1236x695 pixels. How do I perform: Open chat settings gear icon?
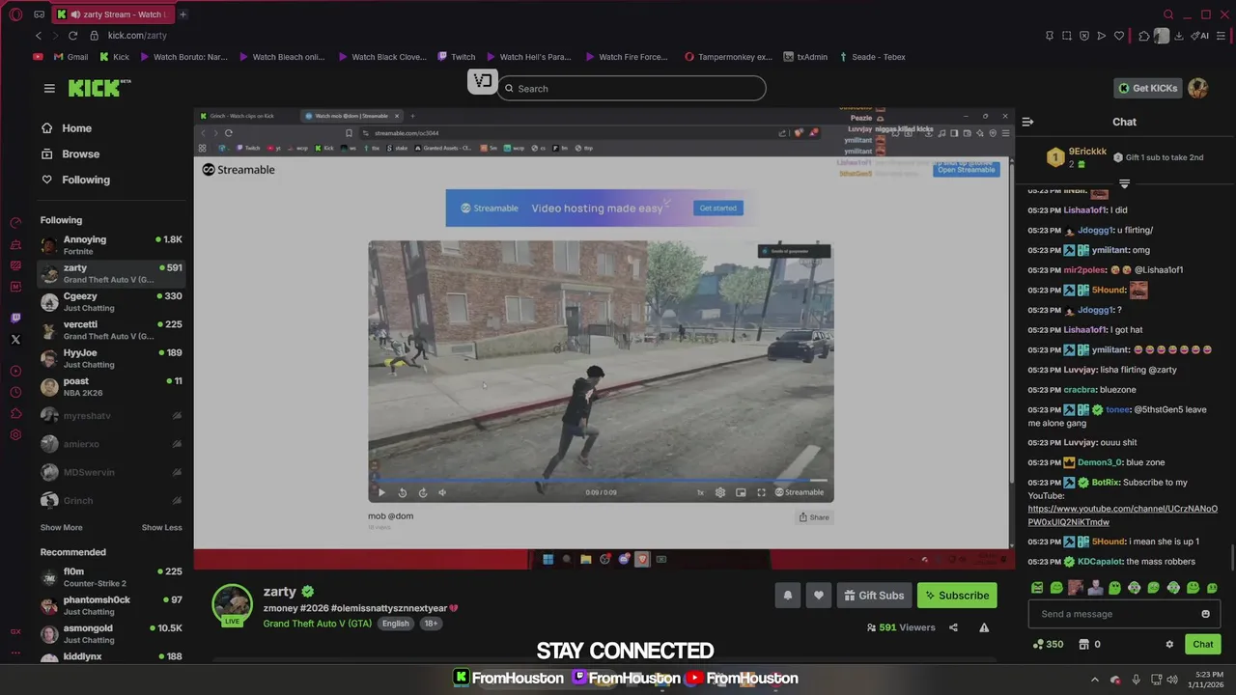pos(1169,644)
